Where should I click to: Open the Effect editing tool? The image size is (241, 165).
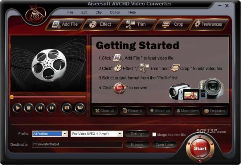[101, 24]
